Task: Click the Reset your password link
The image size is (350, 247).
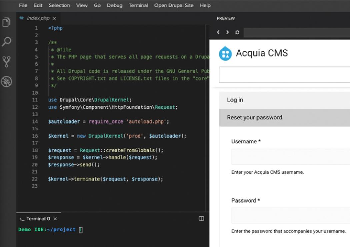Action: 254,117
